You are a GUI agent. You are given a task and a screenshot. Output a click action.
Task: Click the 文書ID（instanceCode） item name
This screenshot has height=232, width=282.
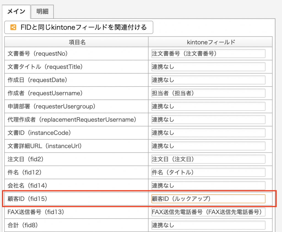39,133
